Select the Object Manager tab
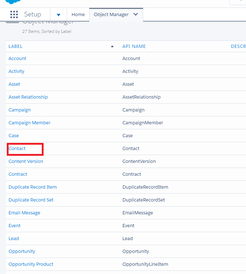This screenshot has width=246, height=274. pyautogui.click(x=111, y=15)
